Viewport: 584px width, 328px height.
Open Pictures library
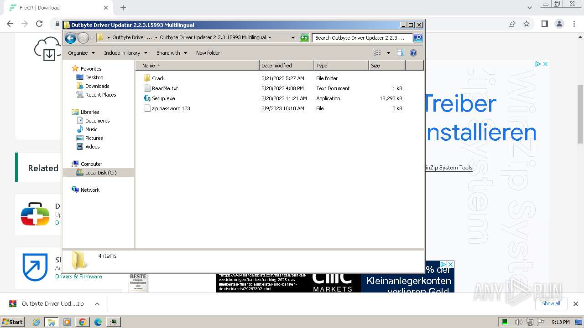[x=94, y=138]
